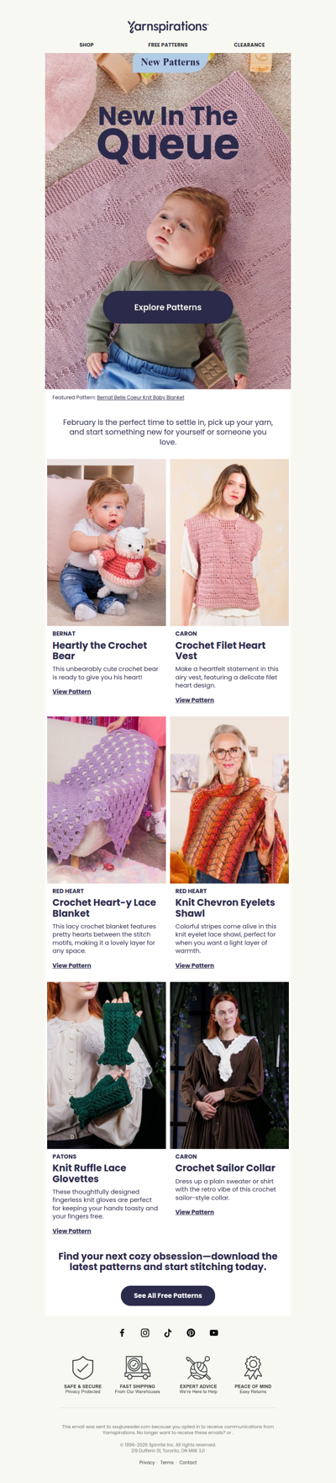Click the Crochet Heart-y Lace Blanket photo

107,800
